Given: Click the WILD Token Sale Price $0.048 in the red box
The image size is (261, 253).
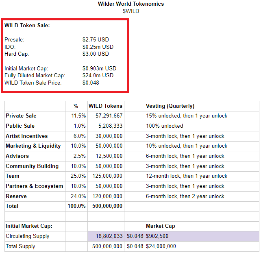Looking at the screenshot, I should click(91, 83).
